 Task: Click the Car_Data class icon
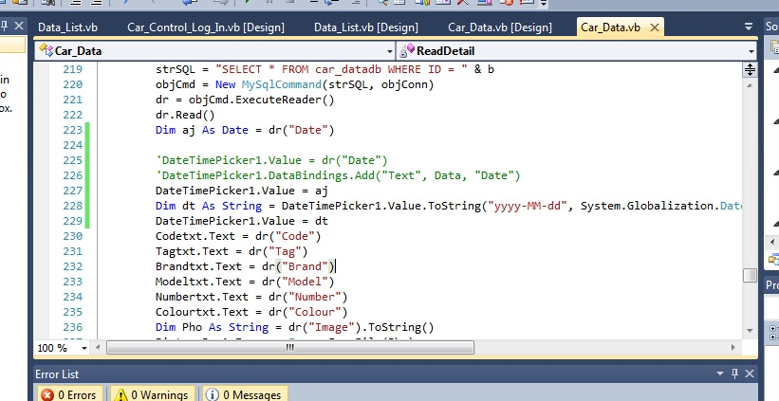pyautogui.click(x=46, y=50)
